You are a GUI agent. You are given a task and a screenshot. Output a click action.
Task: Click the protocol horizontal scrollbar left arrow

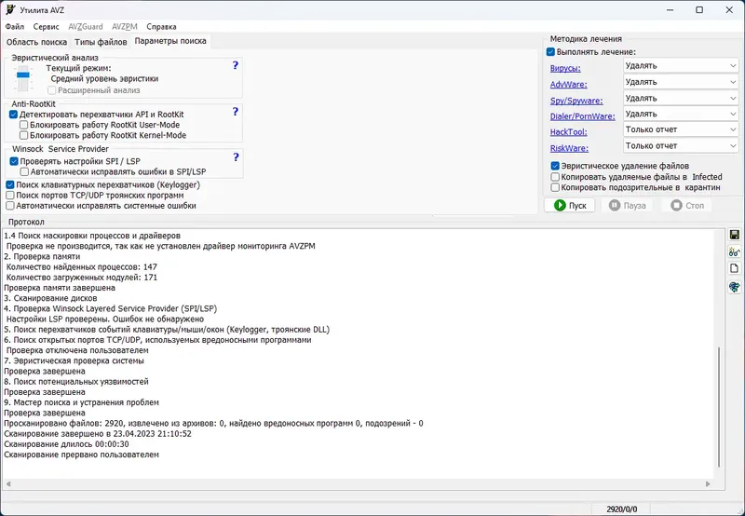(8, 483)
